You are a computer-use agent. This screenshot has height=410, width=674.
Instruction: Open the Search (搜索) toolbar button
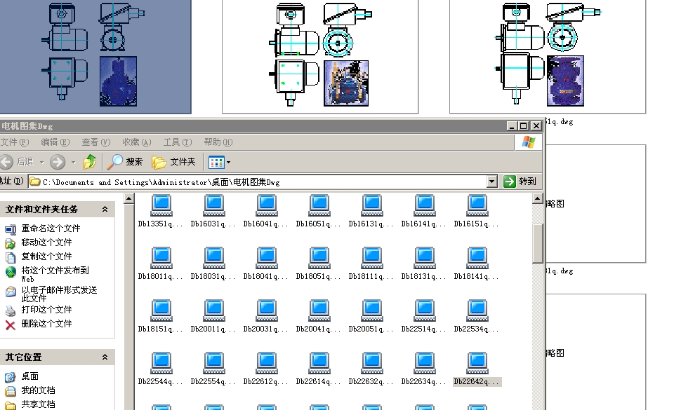(125, 162)
